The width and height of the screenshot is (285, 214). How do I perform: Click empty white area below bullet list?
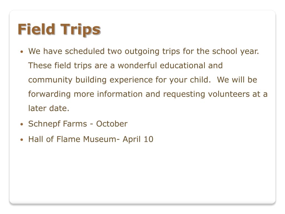(142, 173)
